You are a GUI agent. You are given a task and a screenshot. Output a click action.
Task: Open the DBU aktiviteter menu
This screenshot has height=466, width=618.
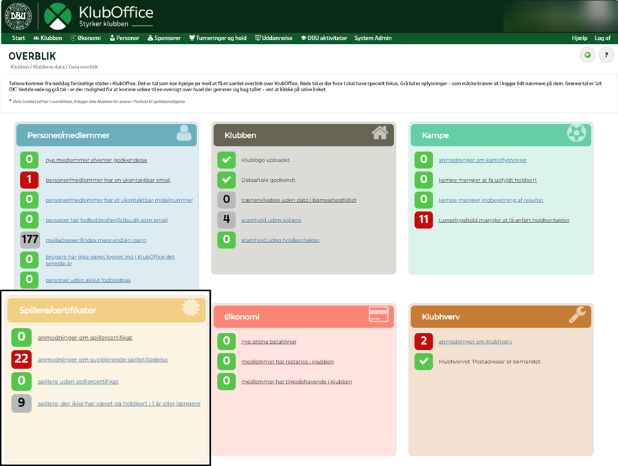[324, 38]
